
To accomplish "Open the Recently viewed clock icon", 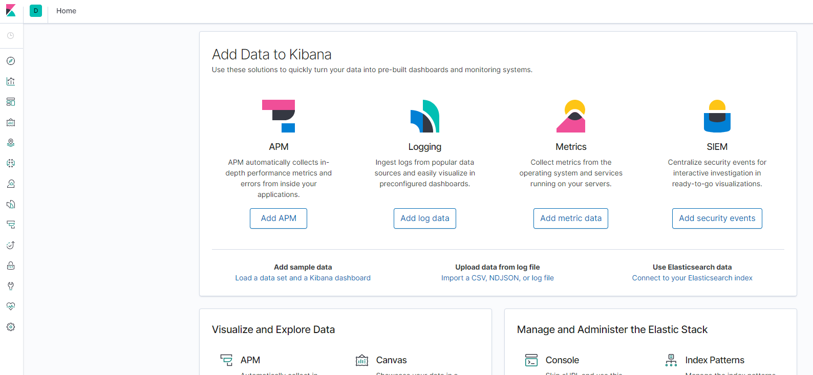I will [x=11, y=36].
